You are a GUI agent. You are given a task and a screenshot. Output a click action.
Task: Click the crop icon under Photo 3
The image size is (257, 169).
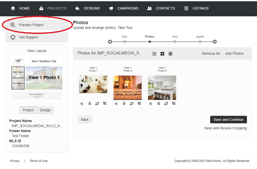tap(174, 103)
